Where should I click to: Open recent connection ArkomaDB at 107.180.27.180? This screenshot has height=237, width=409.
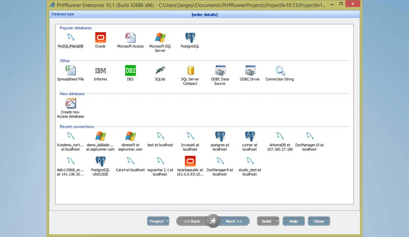[280, 142]
